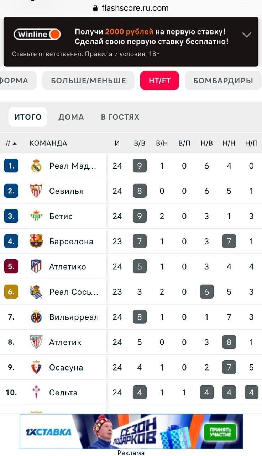Open the Сельта team link
Viewport: 262px width, 456px height.
(x=63, y=393)
